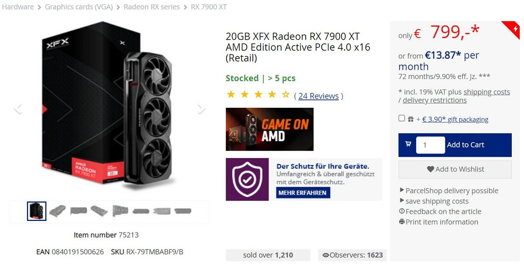
Task: Click the quantity input field
Action: click(431, 145)
